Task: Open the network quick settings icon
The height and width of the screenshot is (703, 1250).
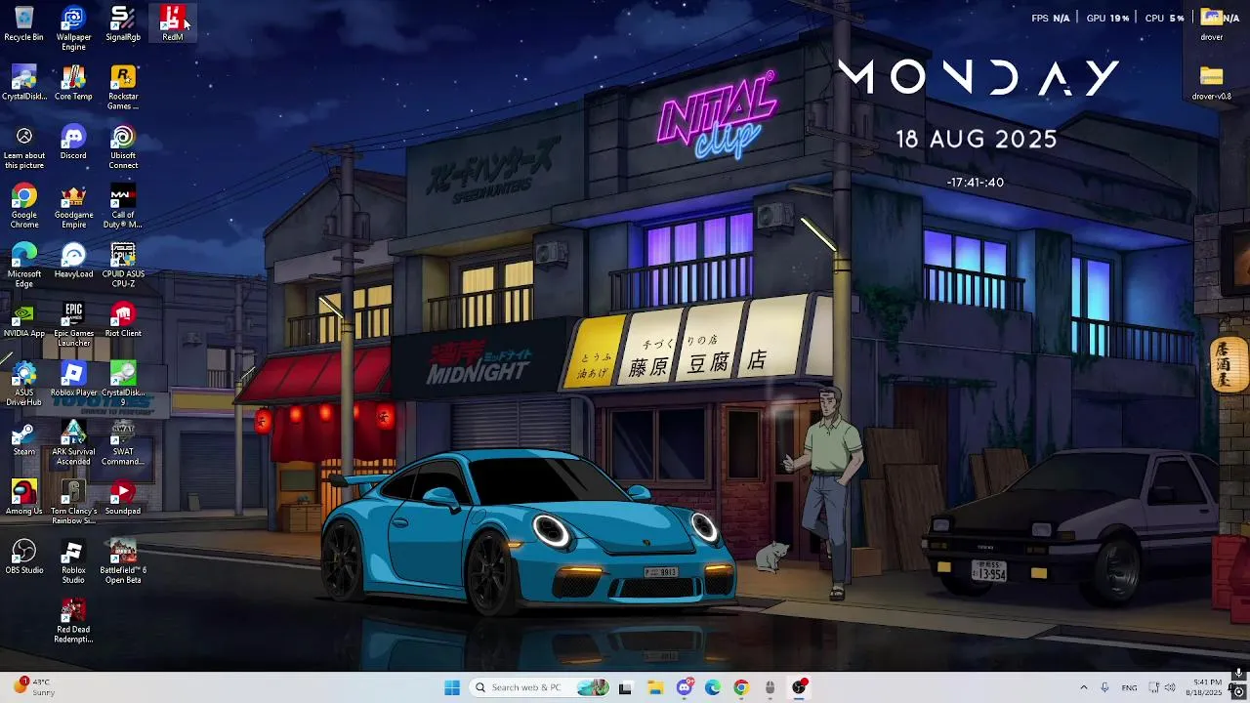Action: tap(1153, 687)
